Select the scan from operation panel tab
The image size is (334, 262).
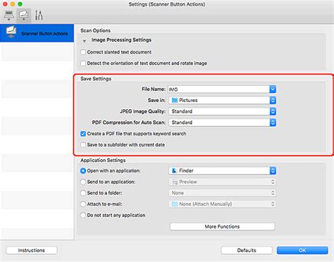pyautogui.click(x=24, y=15)
